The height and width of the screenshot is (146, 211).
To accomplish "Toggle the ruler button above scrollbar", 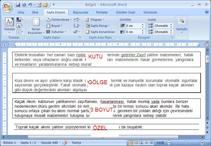I will tap(207, 45).
